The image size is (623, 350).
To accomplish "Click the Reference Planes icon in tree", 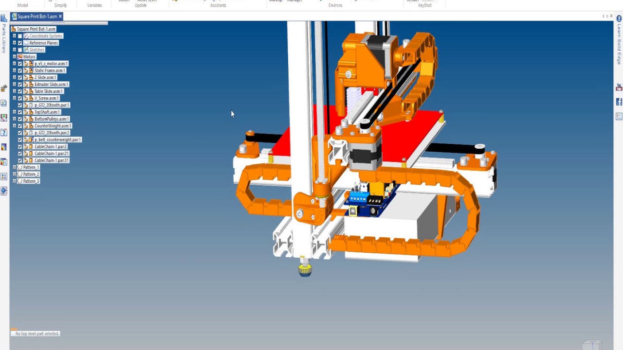I will (x=26, y=43).
